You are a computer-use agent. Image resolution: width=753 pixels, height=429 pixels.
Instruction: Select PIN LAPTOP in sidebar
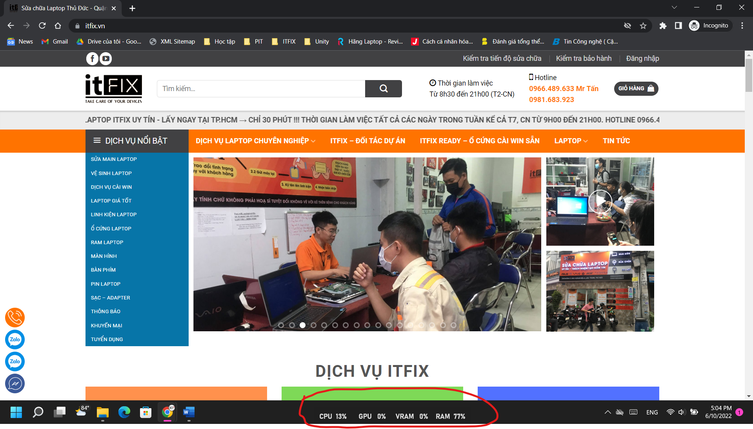(105, 284)
